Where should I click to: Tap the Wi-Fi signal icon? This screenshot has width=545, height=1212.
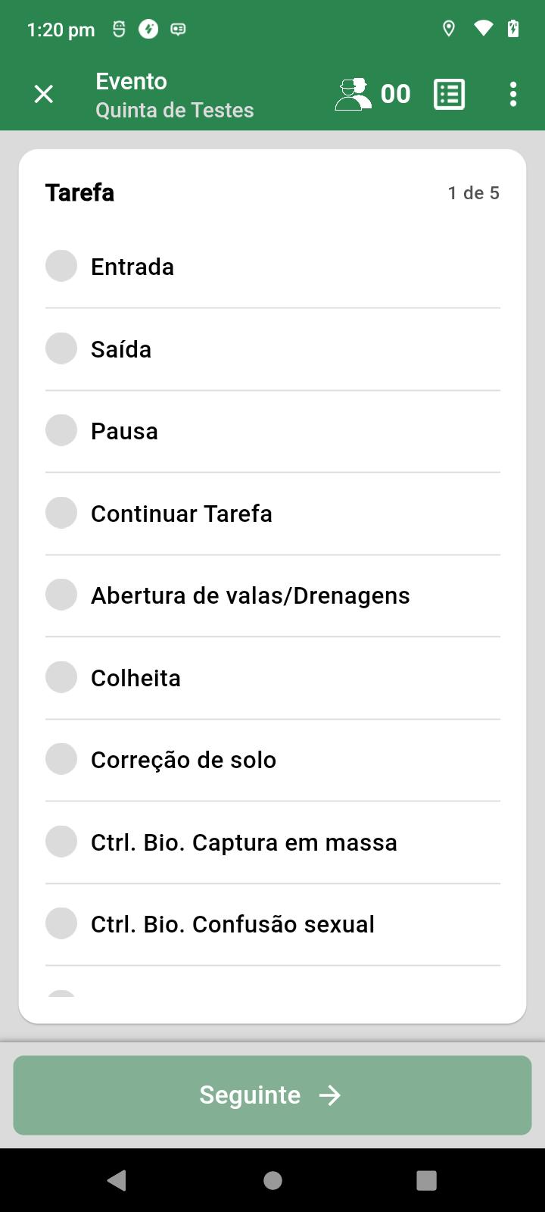click(482, 29)
